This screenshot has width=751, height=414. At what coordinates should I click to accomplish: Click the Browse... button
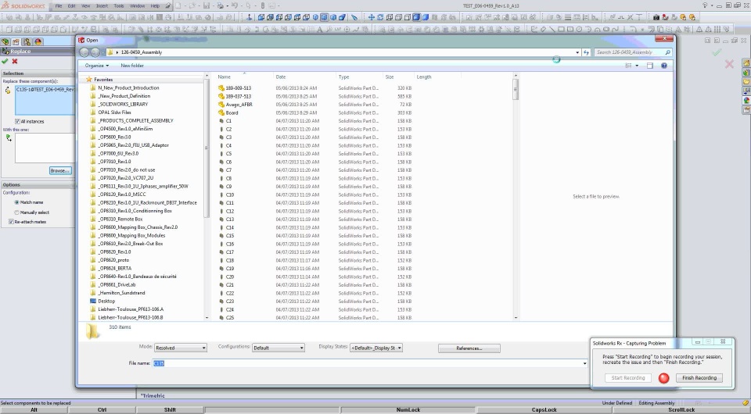pos(60,170)
